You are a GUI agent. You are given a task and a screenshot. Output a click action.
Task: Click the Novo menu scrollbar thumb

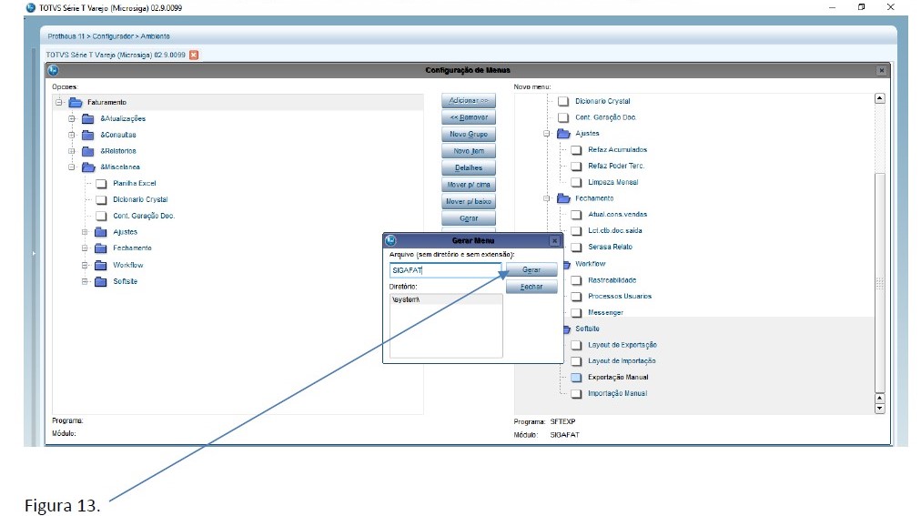[x=879, y=282]
